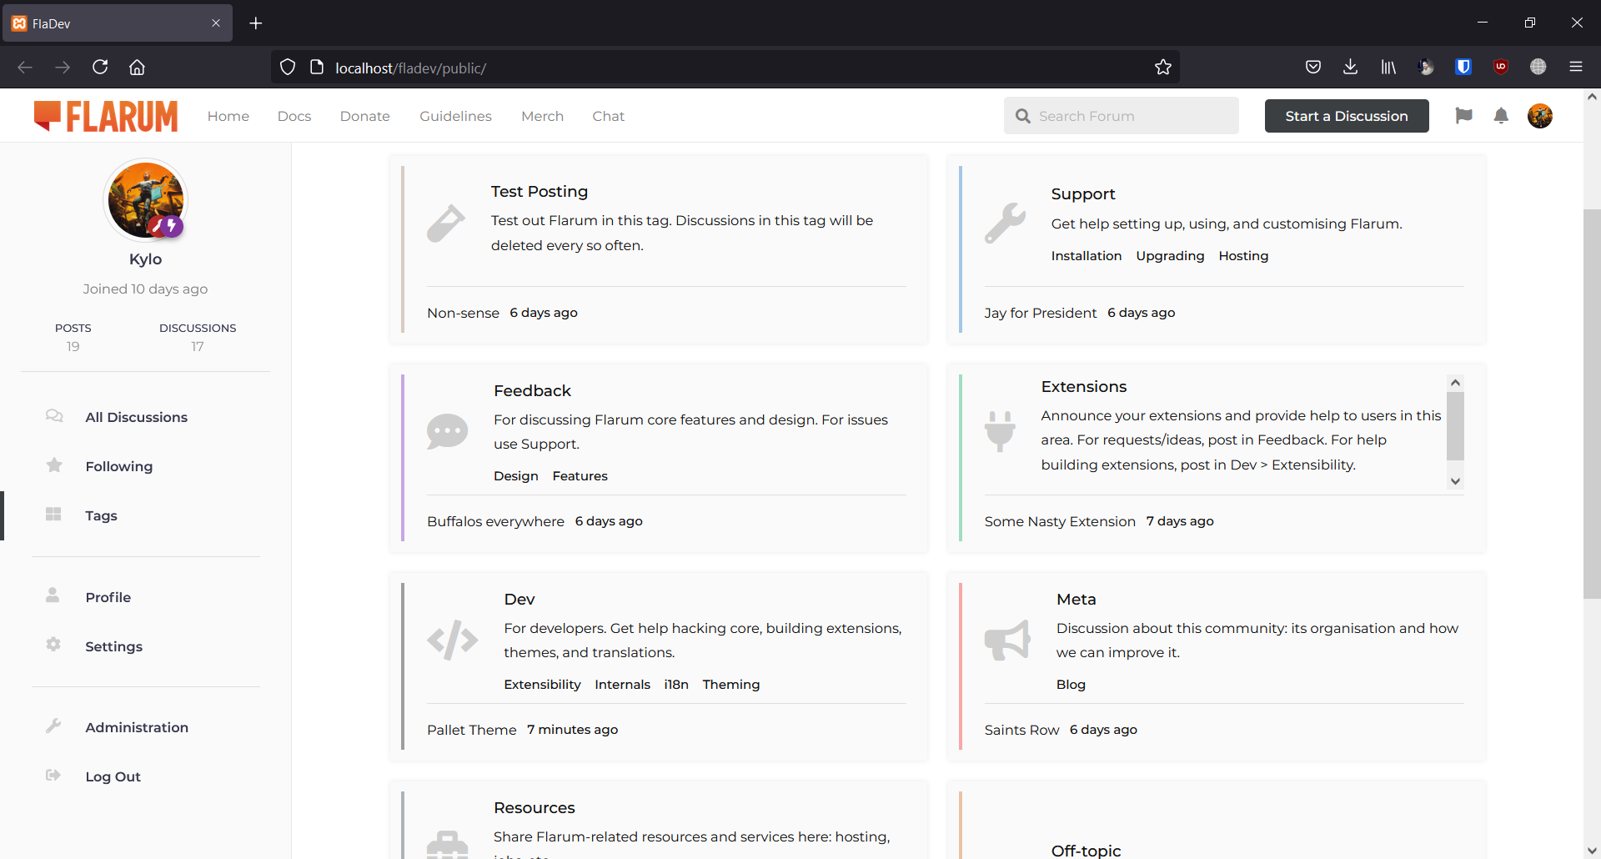
Task: Click the tracking protection shield in the address bar
Action: [288, 67]
